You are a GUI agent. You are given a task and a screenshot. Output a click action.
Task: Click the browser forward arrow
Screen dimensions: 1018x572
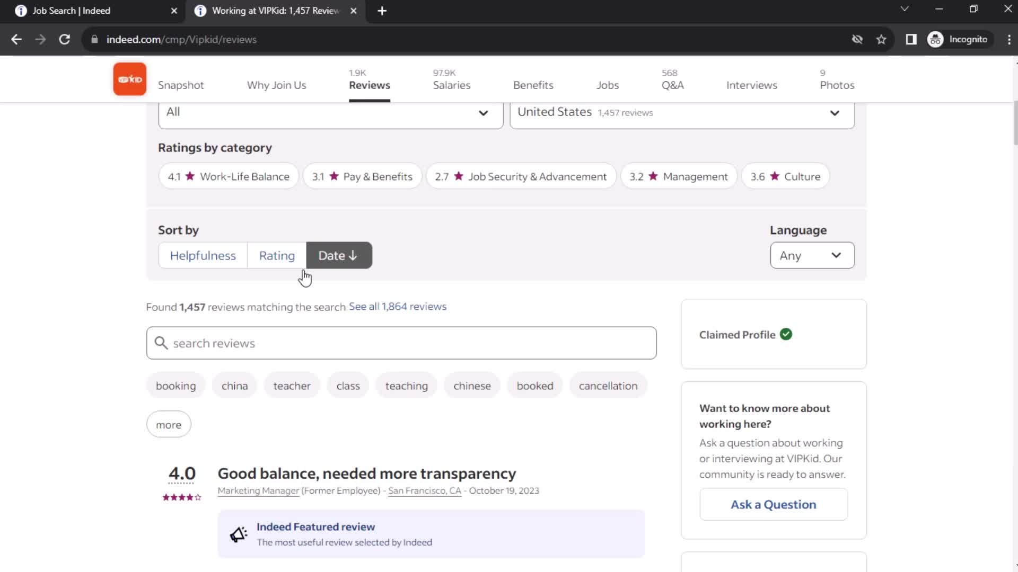pos(40,39)
